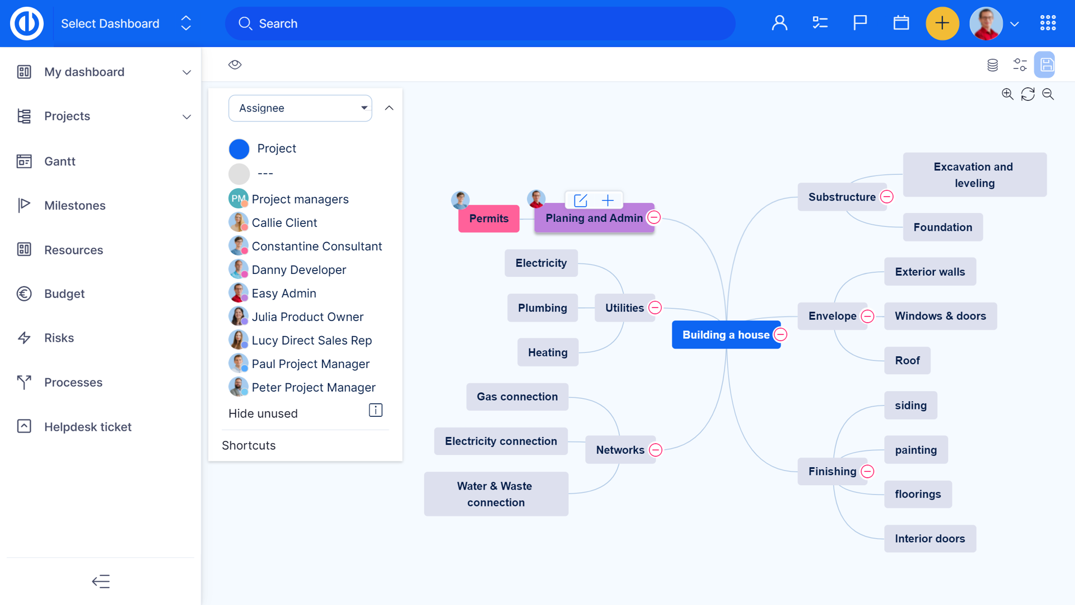Open the filter settings sliders icon
1075x605 pixels.
click(1020, 65)
